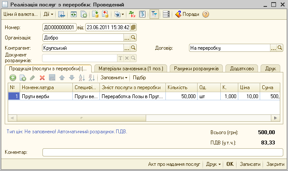Click the Кількість column header
288x171 pixels.
[181, 87]
